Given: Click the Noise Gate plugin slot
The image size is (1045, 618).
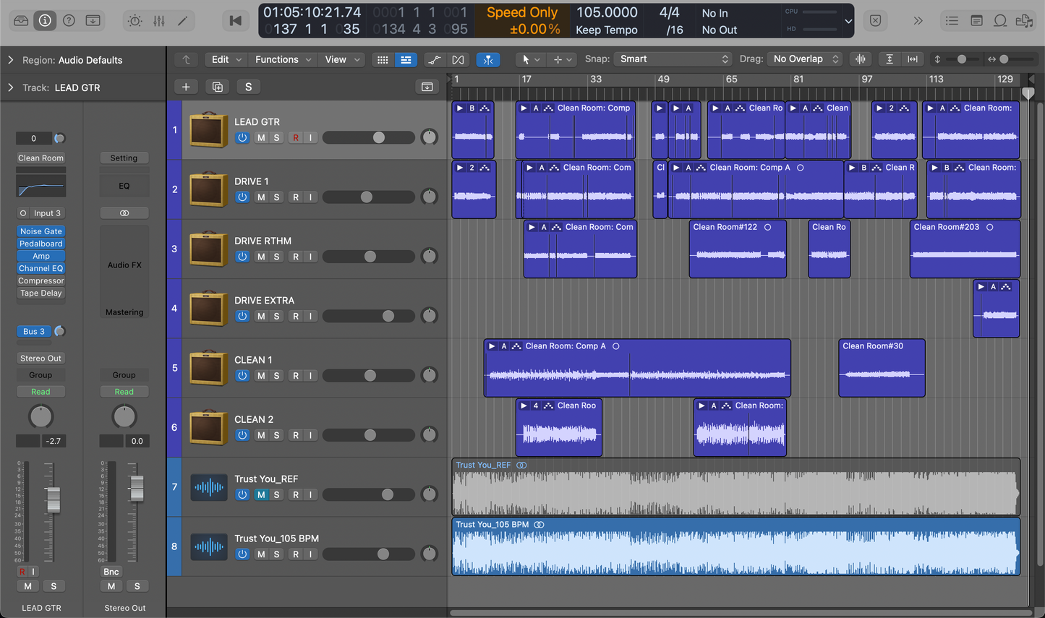Looking at the screenshot, I should point(41,231).
